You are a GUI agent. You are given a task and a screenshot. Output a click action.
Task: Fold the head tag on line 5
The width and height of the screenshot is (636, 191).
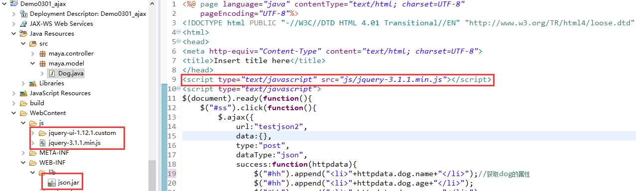179,42
